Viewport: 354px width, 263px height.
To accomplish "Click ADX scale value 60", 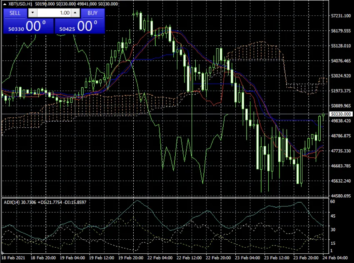I will coord(333,202).
